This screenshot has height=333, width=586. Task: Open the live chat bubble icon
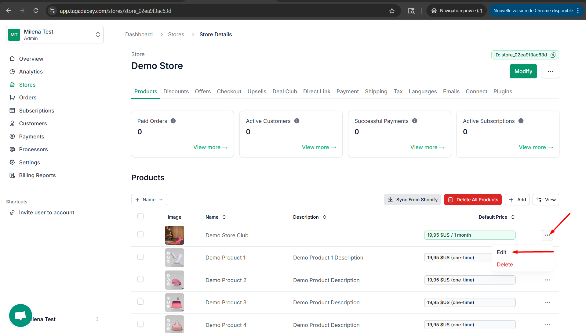(20, 315)
